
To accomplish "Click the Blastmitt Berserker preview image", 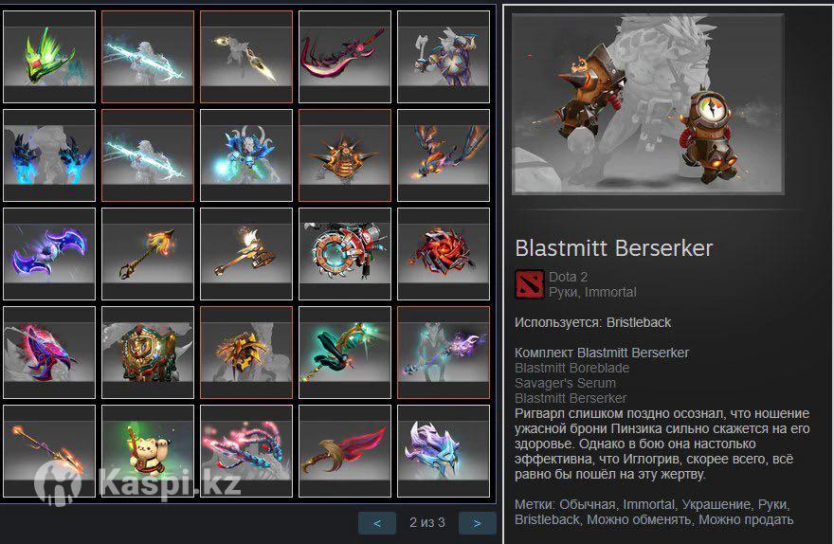I will [648, 104].
